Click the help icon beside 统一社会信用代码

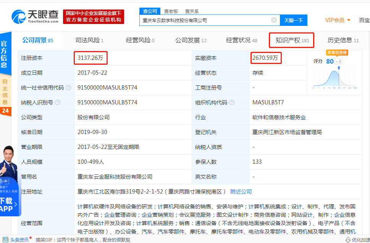coord(69,87)
